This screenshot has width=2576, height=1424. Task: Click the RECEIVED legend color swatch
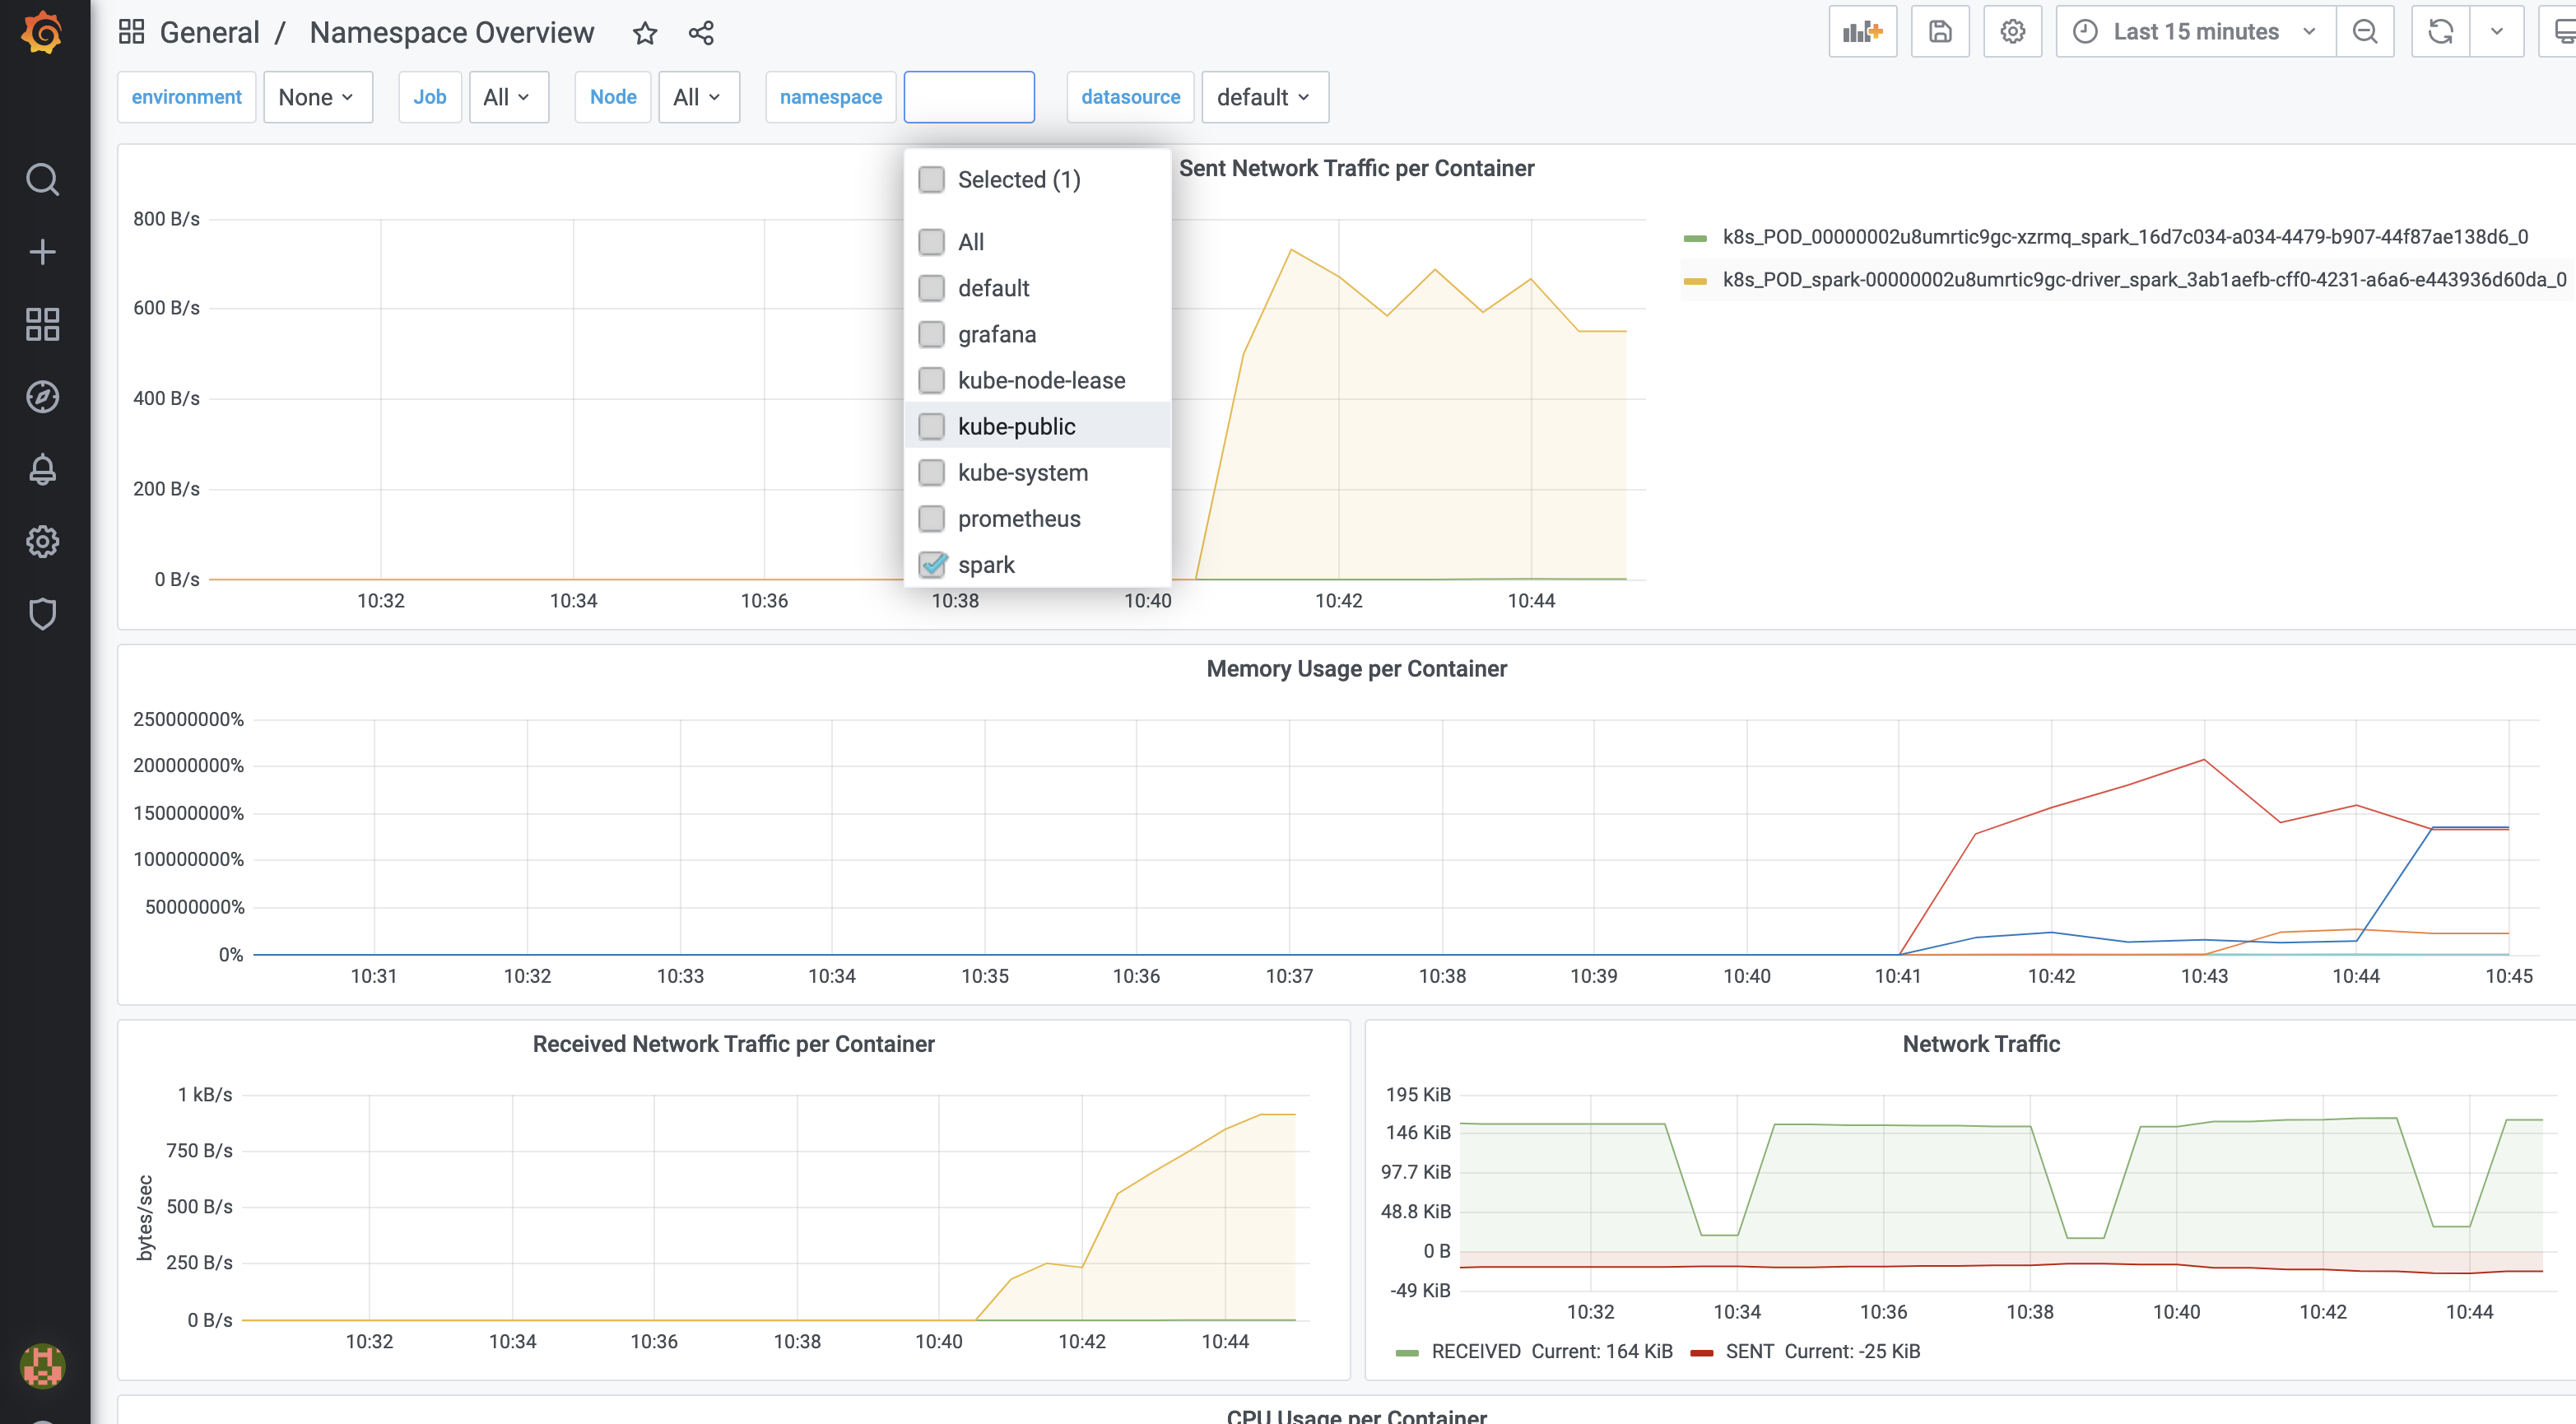[x=1407, y=1353]
